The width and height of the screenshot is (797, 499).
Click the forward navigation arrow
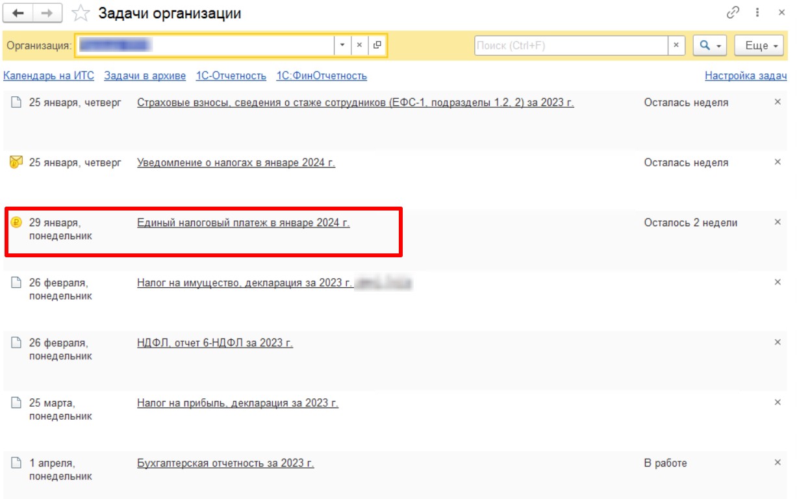click(47, 13)
